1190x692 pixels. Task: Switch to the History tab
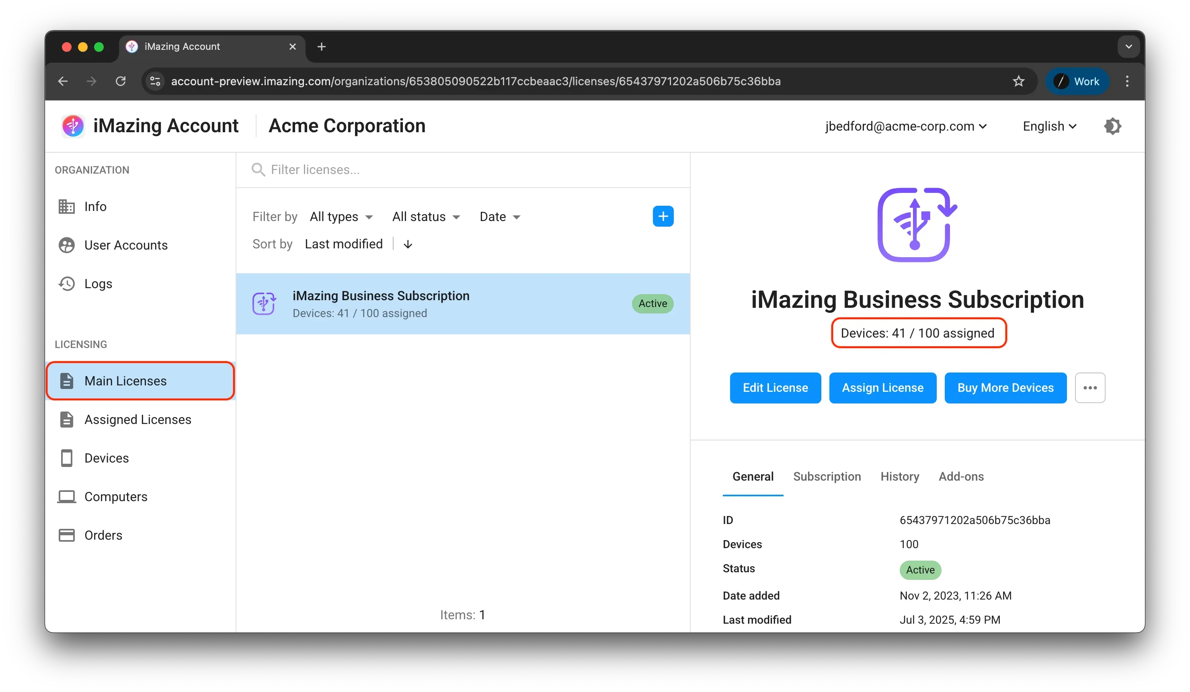(x=899, y=476)
